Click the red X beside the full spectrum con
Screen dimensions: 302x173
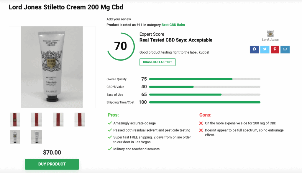pos(201,130)
